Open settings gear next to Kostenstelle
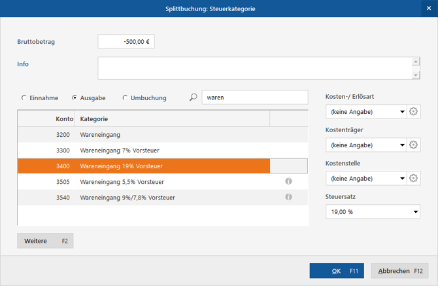The image size is (438, 286). click(x=413, y=177)
